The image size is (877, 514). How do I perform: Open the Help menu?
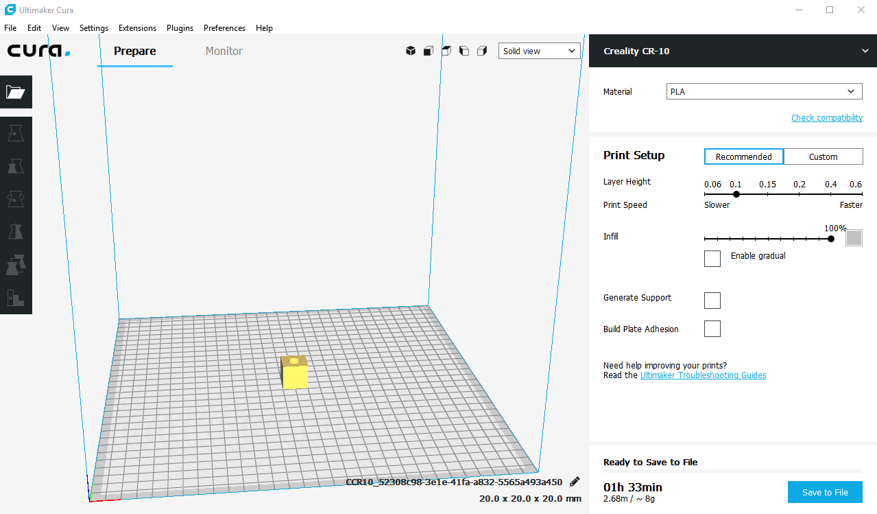(x=264, y=28)
